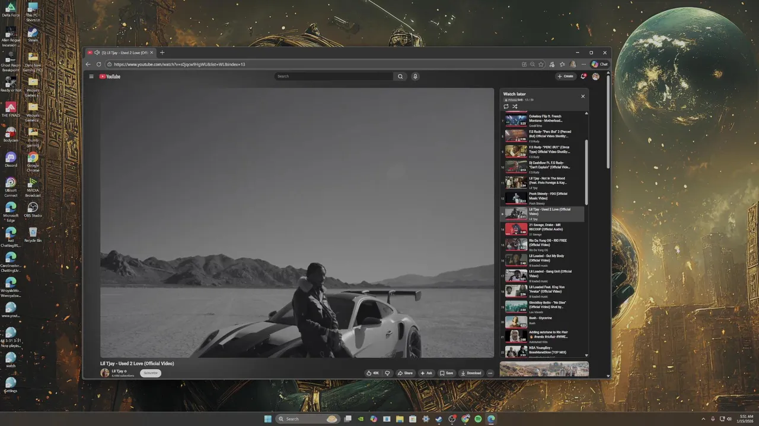The width and height of the screenshot is (759, 426).
Task: Go back with the browser back arrow
Action: click(88, 64)
